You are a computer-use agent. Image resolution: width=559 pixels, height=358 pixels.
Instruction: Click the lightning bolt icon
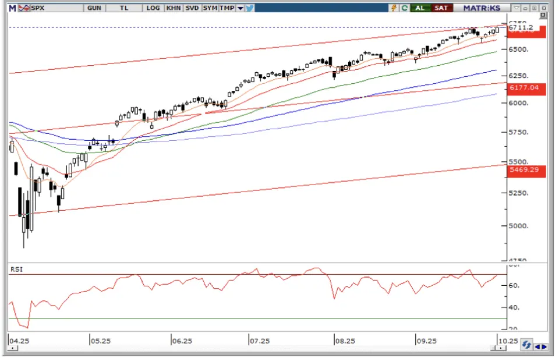pos(394,8)
